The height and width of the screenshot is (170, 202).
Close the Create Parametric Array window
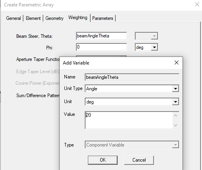pos(197,4)
